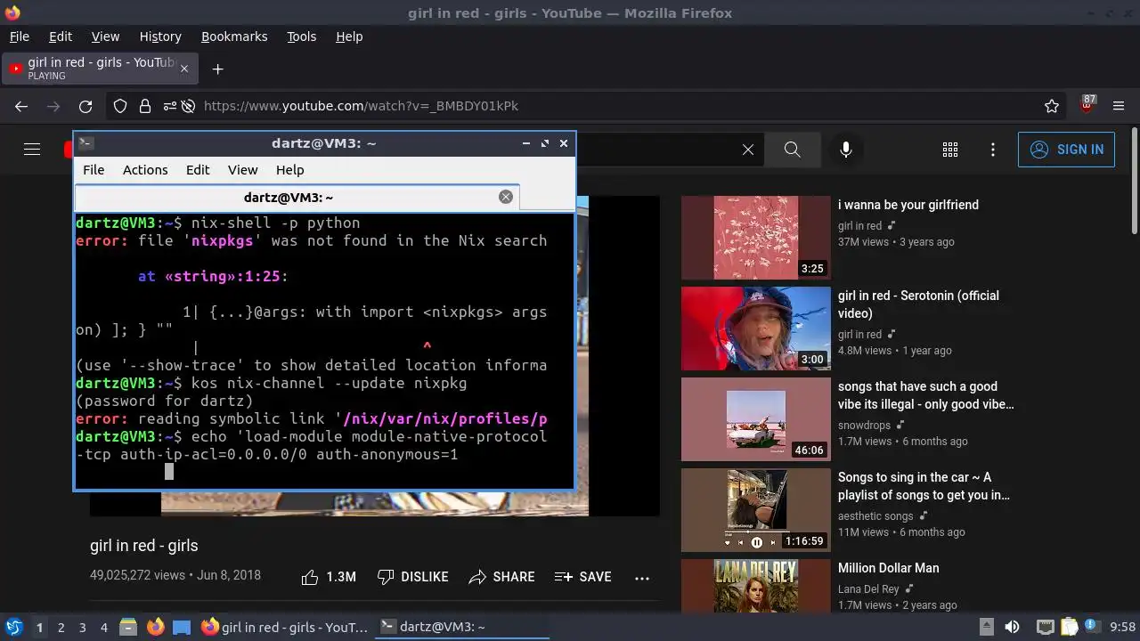Click the notification tray icon beside clock
This screenshot has width=1140, height=641.
pos(1093,627)
